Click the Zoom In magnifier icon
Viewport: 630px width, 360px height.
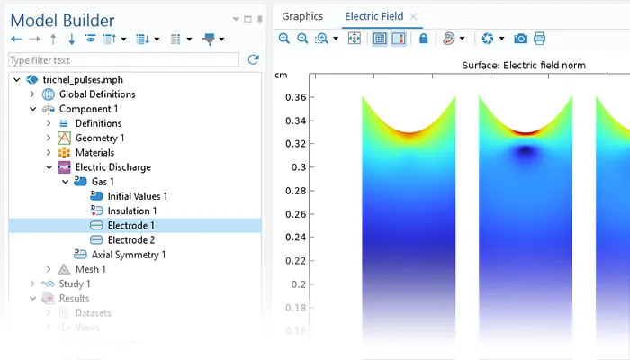pyautogui.click(x=284, y=39)
